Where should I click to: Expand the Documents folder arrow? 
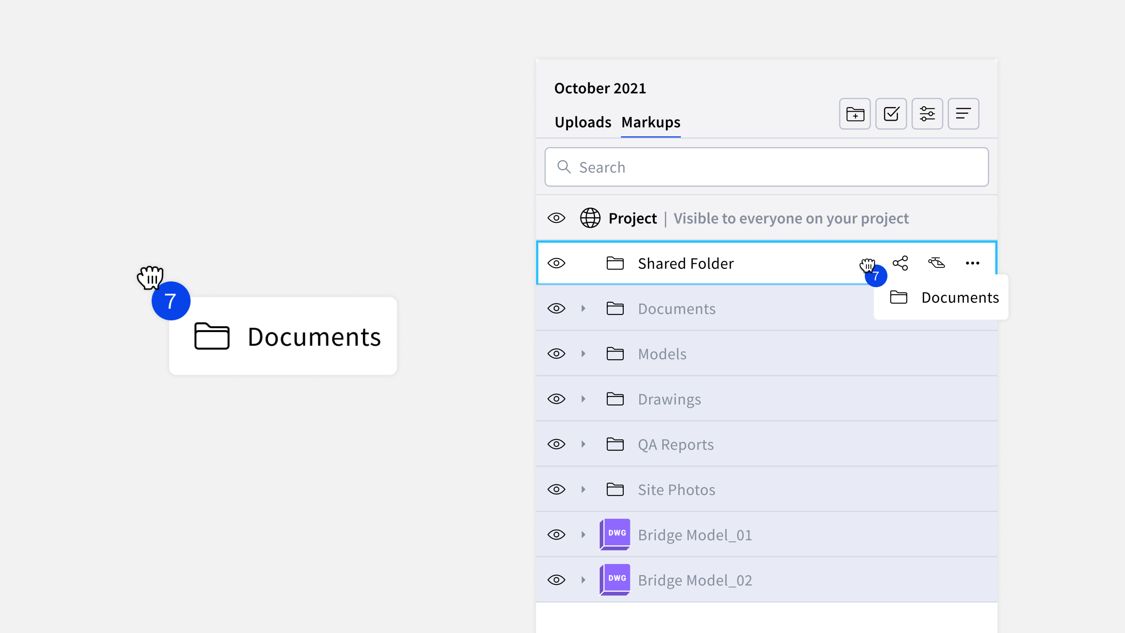click(583, 308)
